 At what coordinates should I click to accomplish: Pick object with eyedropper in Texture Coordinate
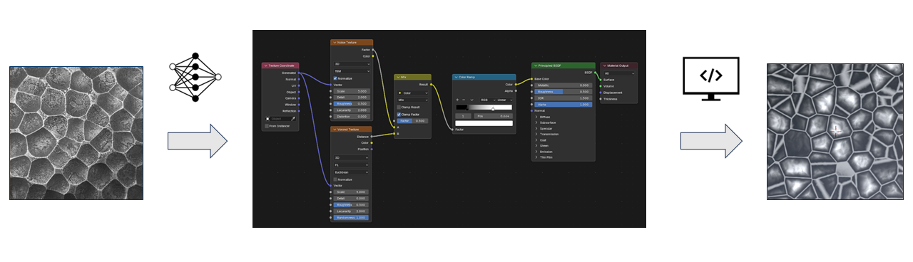pos(293,119)
